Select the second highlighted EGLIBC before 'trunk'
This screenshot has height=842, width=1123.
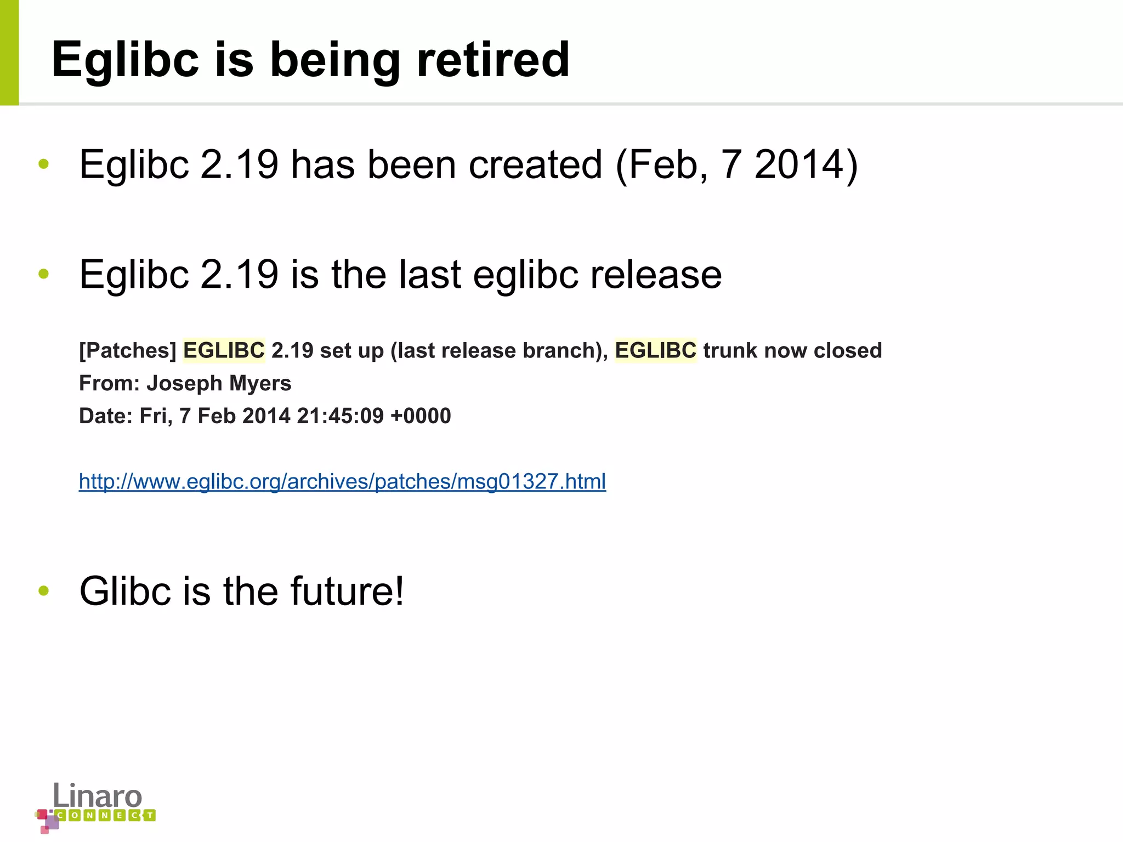point(656,350)
